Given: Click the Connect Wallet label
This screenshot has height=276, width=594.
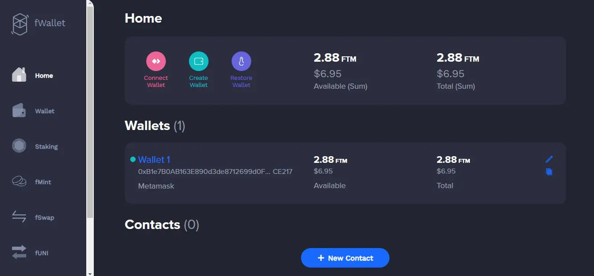Looking at the screenshot, I should [156, 81].
